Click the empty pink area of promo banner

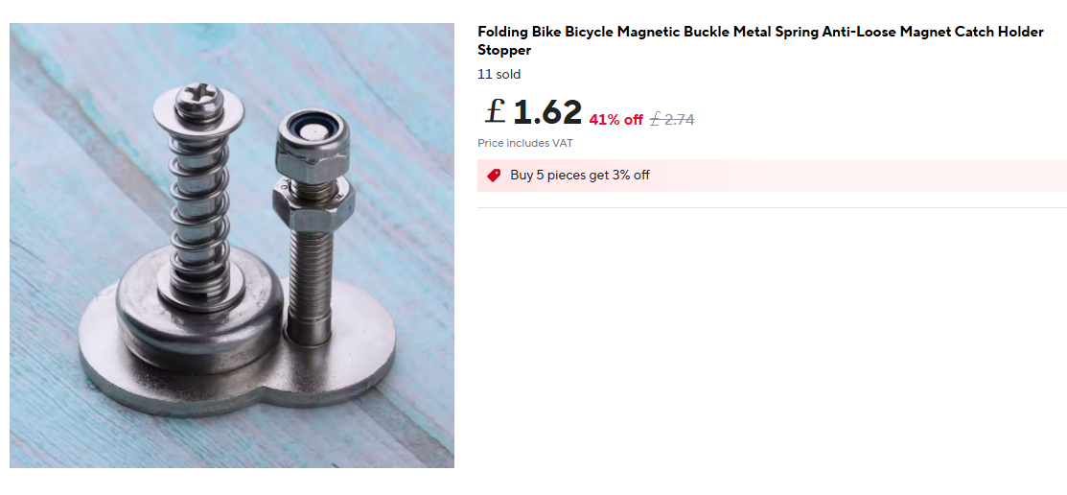tap(857, 176)
